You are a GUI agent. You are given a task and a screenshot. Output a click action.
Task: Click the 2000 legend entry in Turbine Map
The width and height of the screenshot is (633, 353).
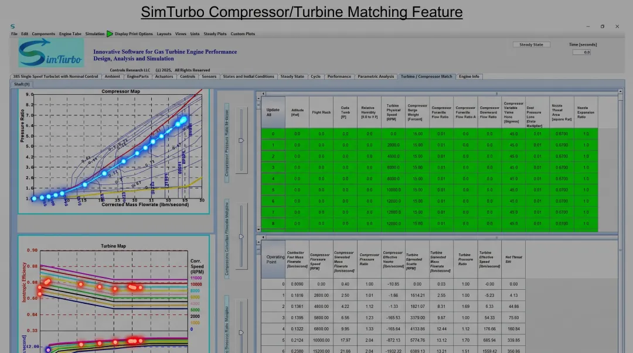(195, 316)
